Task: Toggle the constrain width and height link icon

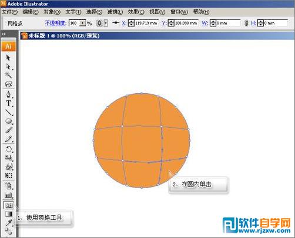Action: [246, 23]
